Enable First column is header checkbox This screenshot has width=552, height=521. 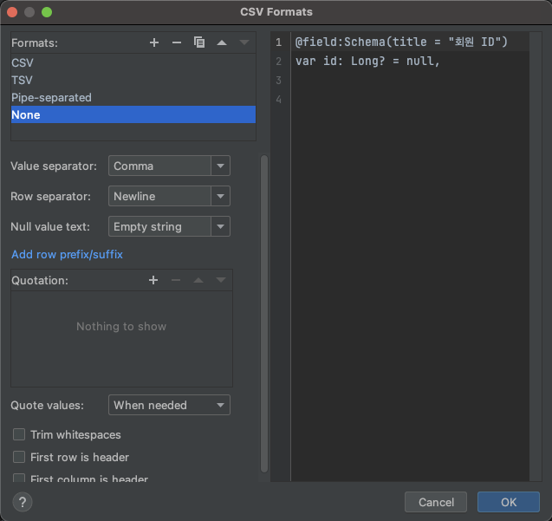(19, 478)
